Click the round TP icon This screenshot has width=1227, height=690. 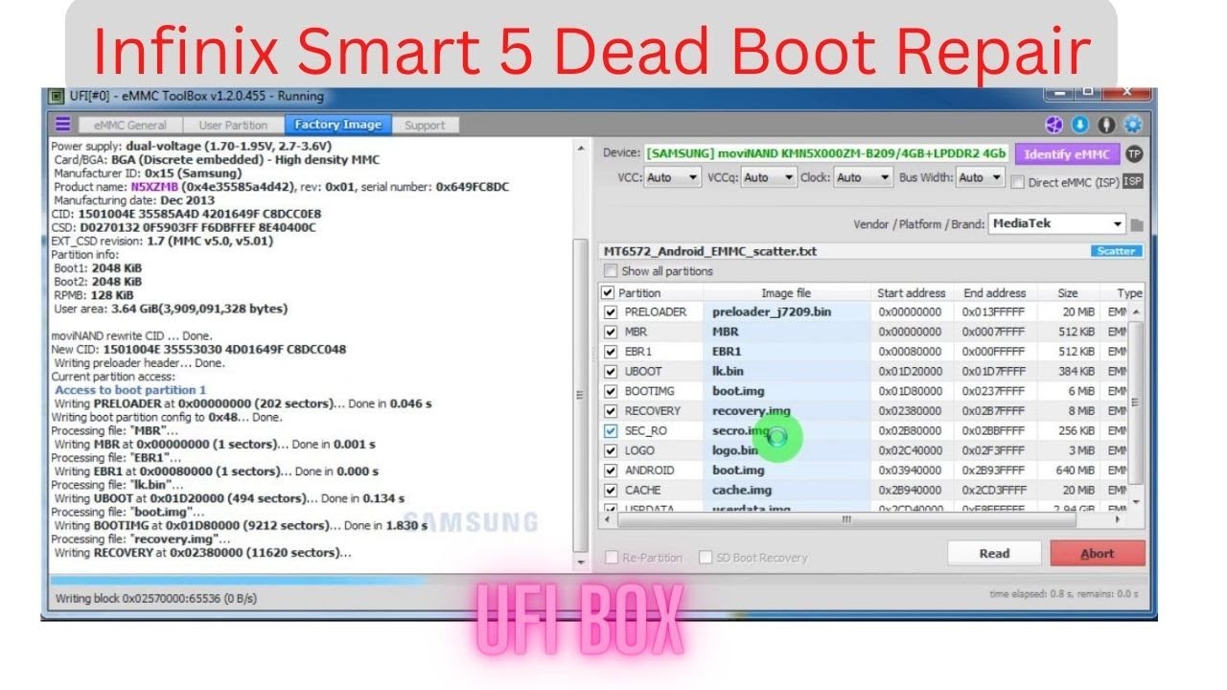pos(1134,154)
